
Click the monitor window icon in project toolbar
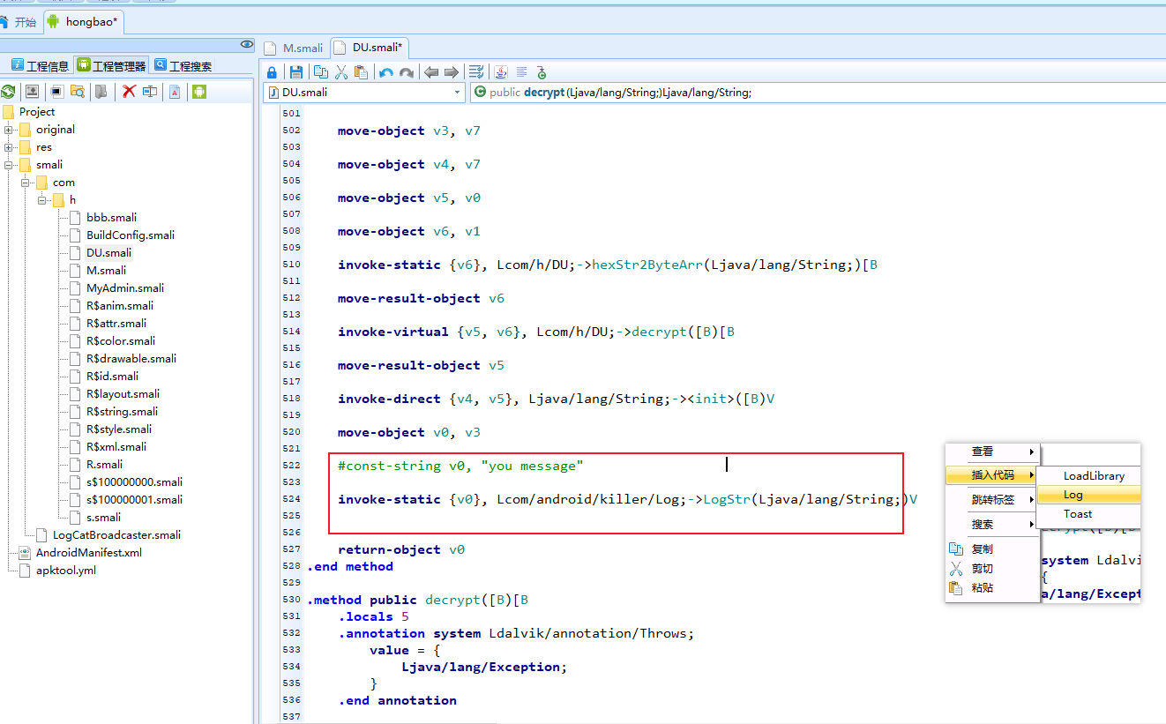(x=57, y=91)
